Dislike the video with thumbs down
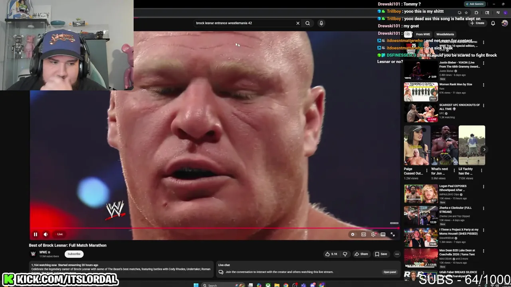 345,254
